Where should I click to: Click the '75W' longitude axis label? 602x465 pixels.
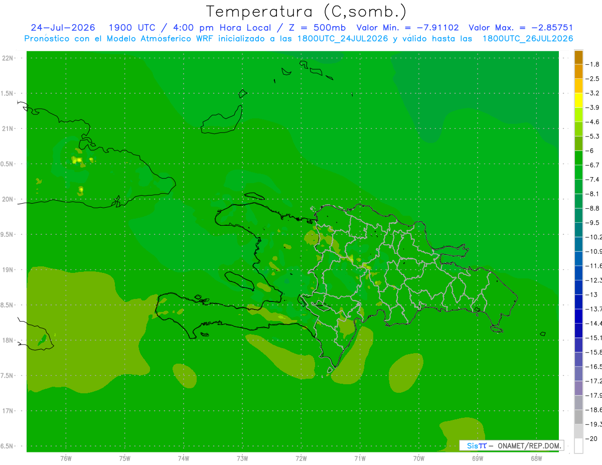tap(124, 458)
